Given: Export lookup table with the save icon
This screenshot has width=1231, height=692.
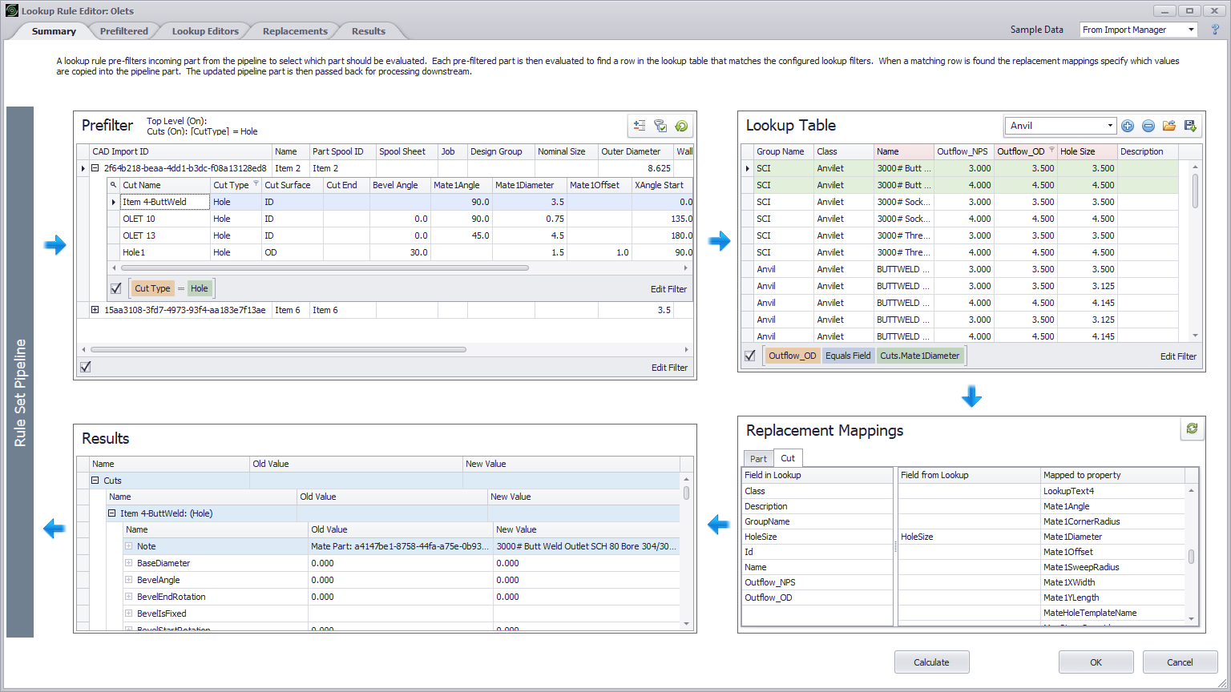Looking at the screenshot, I should pos(1189,126).
